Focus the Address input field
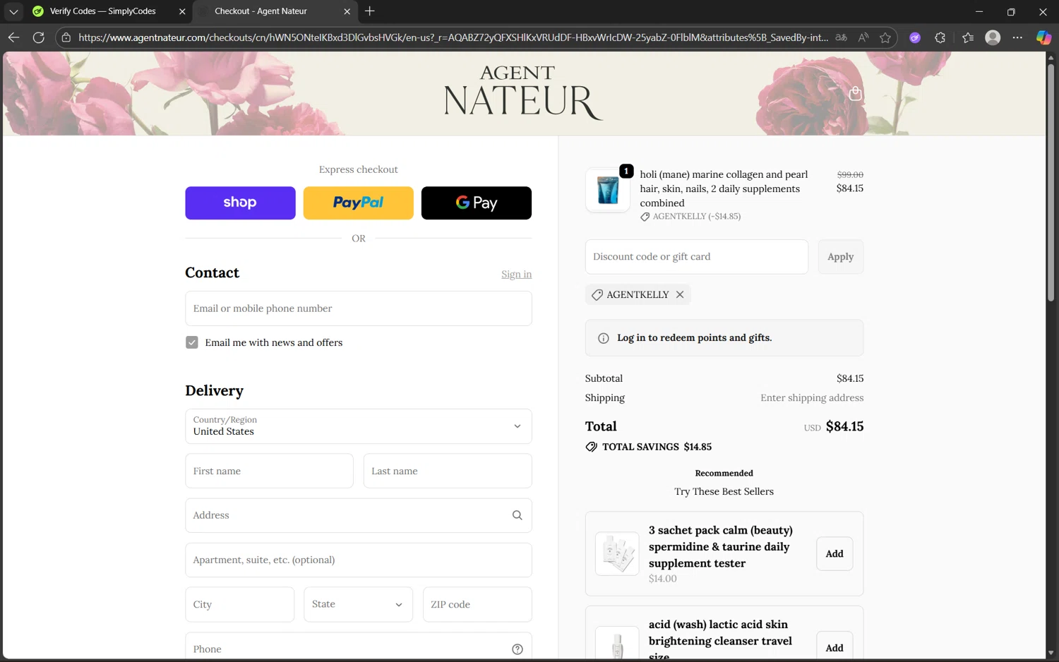 (x=359, y=515)
